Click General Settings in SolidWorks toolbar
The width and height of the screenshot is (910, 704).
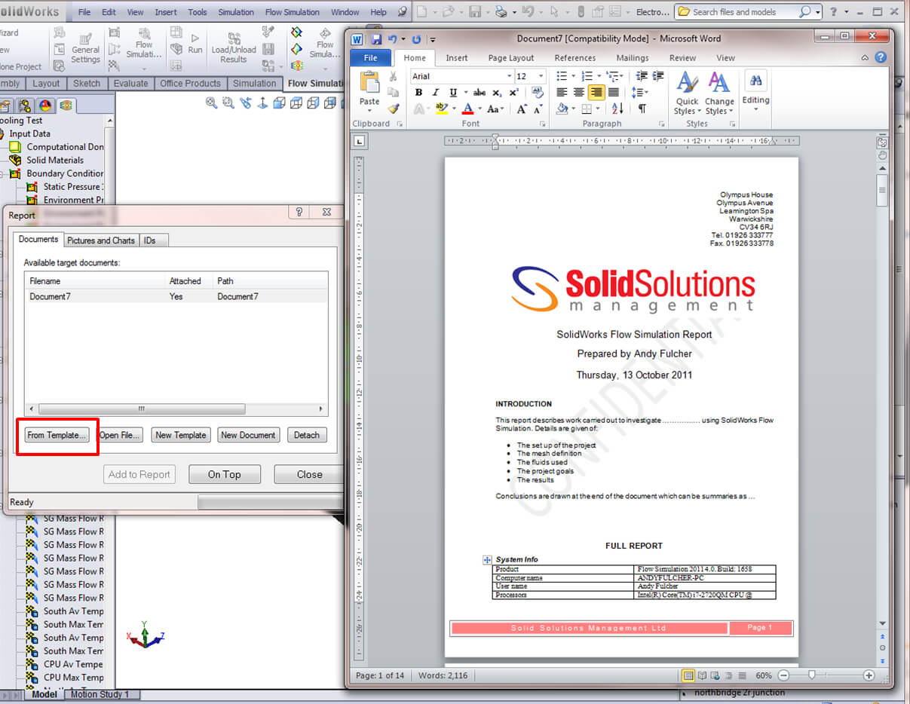(x=85, y=49)
